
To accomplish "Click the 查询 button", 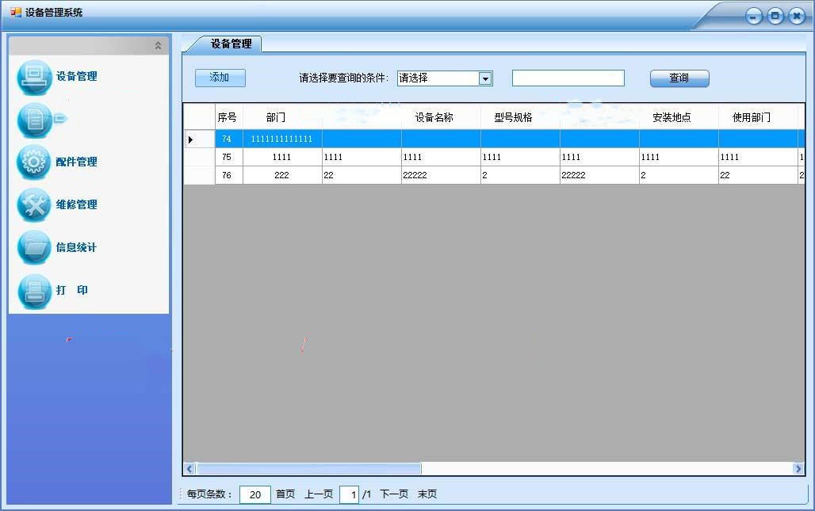I will tap(679, 78).
